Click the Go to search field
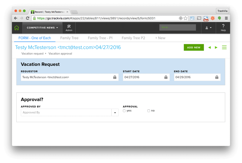 coord(177,27)
